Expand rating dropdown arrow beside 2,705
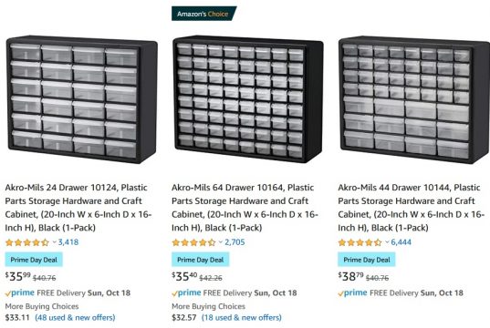This screenshot has width=490, height=328. pyautogui.click(x=221, y=241)
